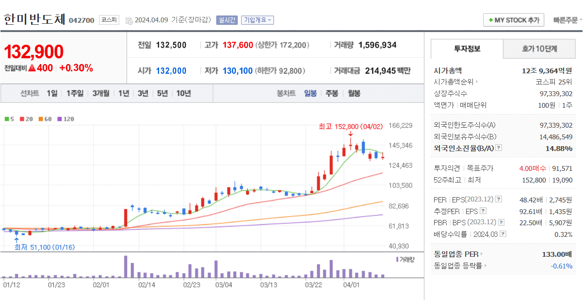Click the calendar icon before 2024.04.09
The height and width of the screenshot is (300, 583).
[128, 20]
